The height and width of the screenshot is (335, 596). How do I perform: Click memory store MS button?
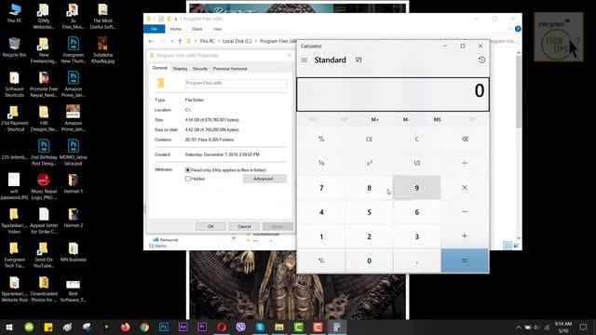[437, 120]
